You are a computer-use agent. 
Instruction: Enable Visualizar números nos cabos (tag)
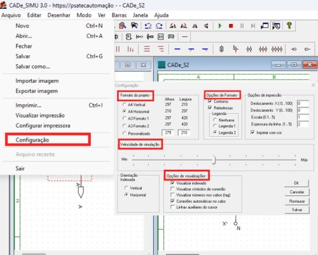172,195
